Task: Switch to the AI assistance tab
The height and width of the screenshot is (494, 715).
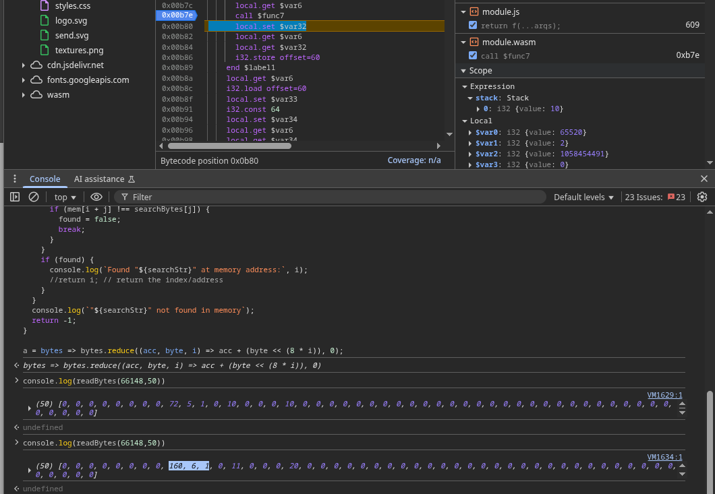Action: [x=105, y=179]
